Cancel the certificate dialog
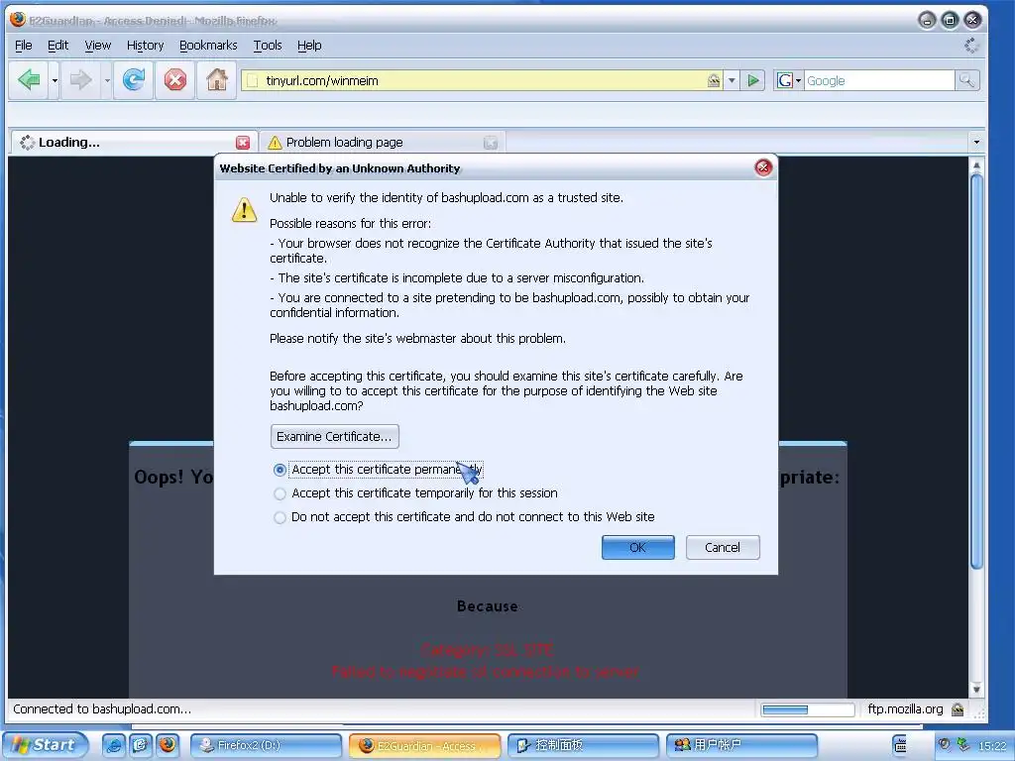 (723, 547)
